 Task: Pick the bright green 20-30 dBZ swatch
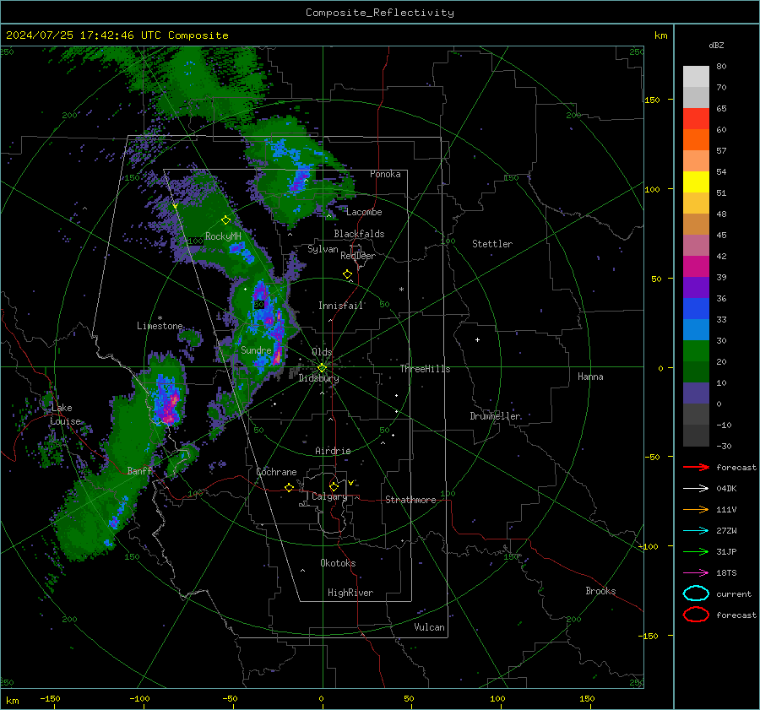tap(696, 351)
